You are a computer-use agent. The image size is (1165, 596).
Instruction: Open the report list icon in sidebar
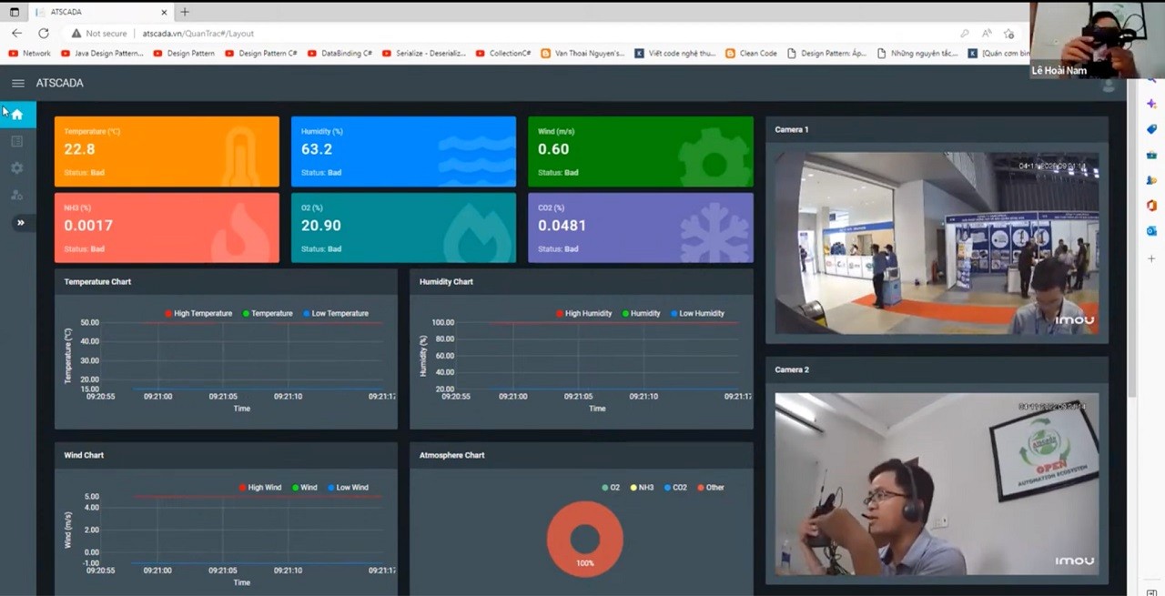(17, 141)
